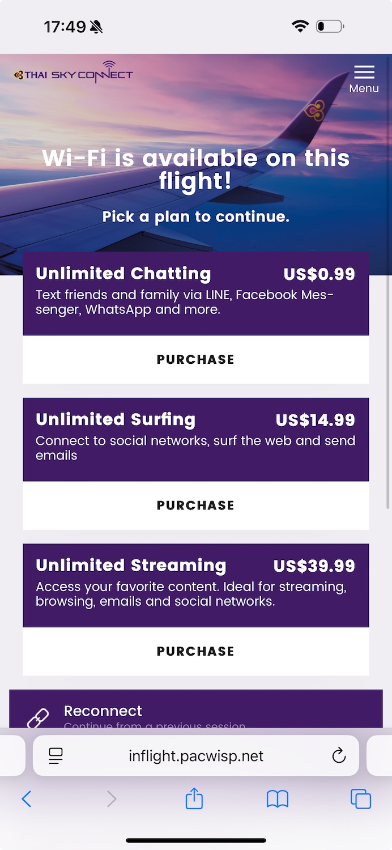This screenshot has height=850, width=392.
Task: Purchase the Unlimited Chatting plan
Action: click(x=195, y=359)
